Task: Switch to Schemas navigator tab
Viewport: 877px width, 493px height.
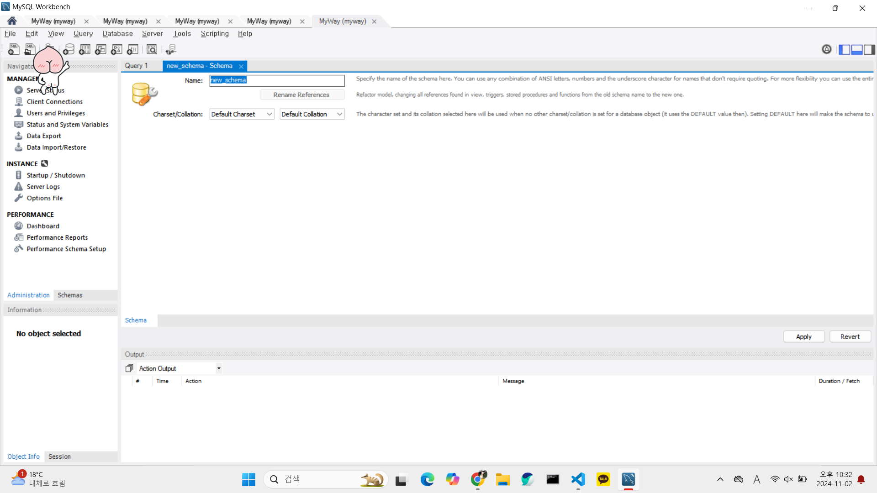Action: tap(70, 295)
